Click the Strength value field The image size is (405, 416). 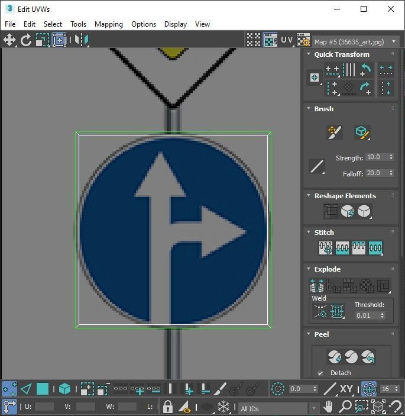[x=377, y=157]
